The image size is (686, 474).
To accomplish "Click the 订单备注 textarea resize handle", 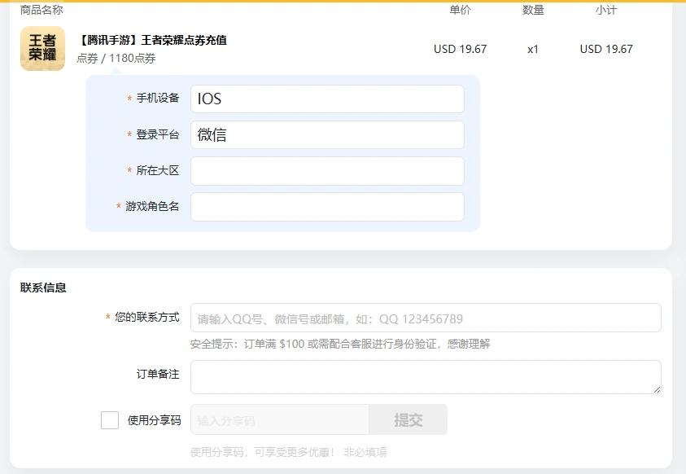I will [x=657, y=389].
